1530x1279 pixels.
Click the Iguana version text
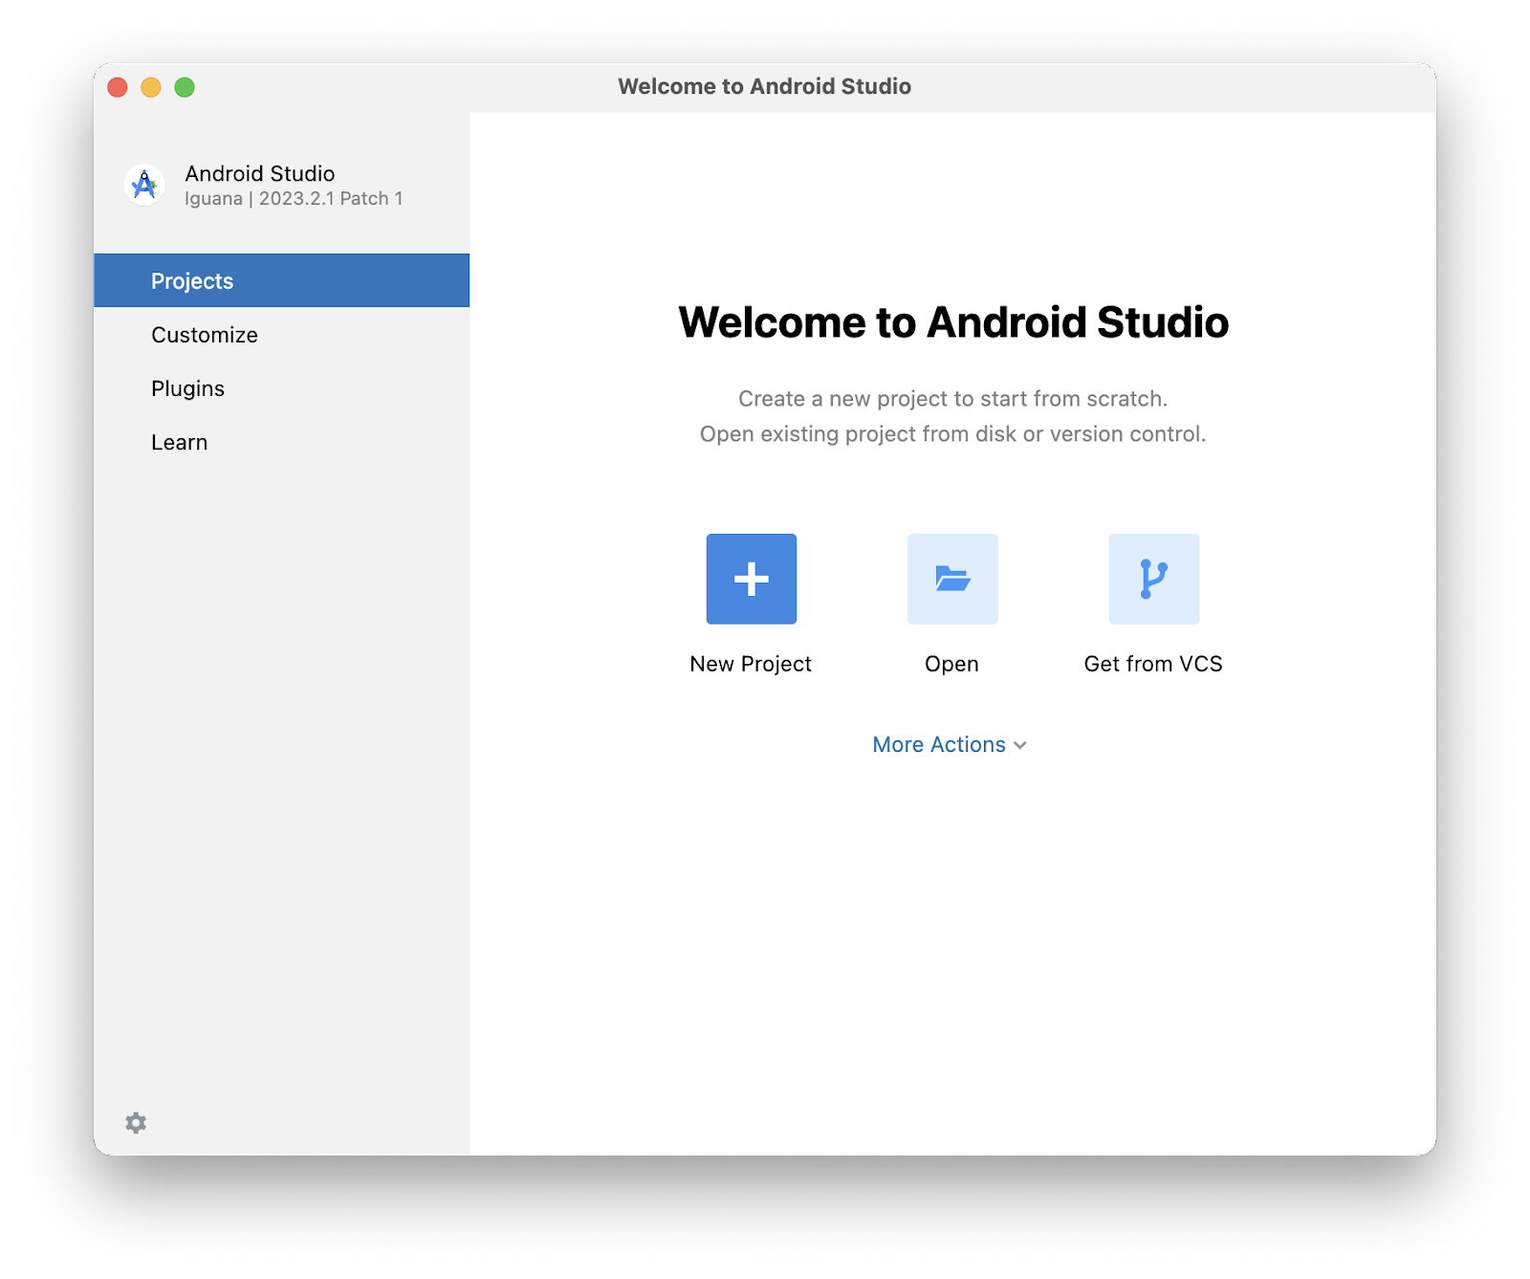tap(294, 198)
